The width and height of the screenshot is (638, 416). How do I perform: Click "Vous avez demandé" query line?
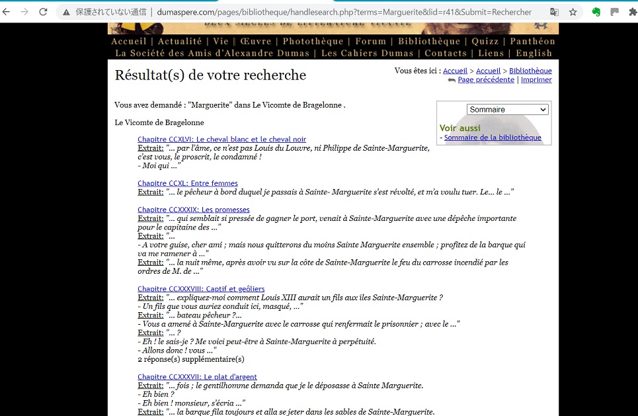230,105
